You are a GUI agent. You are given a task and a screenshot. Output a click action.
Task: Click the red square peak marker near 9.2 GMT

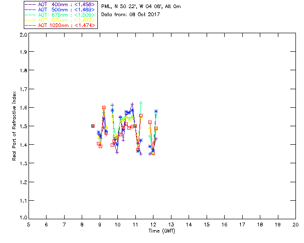104,108
